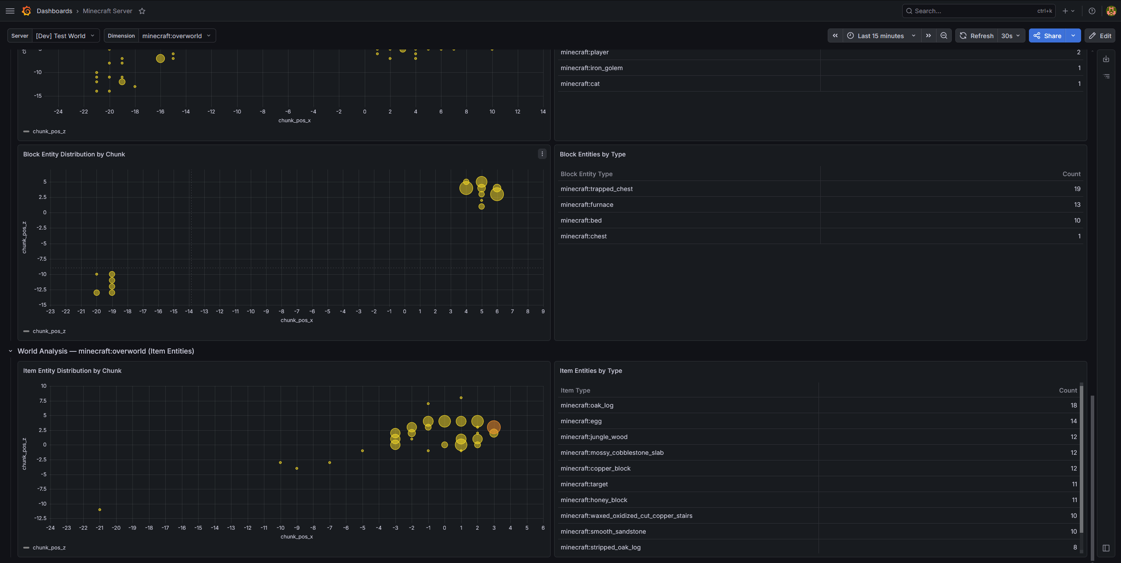
Task: Select the minecraft:furnace row
Action: pos(820,205)
